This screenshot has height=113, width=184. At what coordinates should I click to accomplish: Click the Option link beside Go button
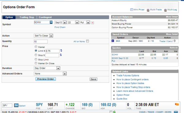[x=22, y=106]
